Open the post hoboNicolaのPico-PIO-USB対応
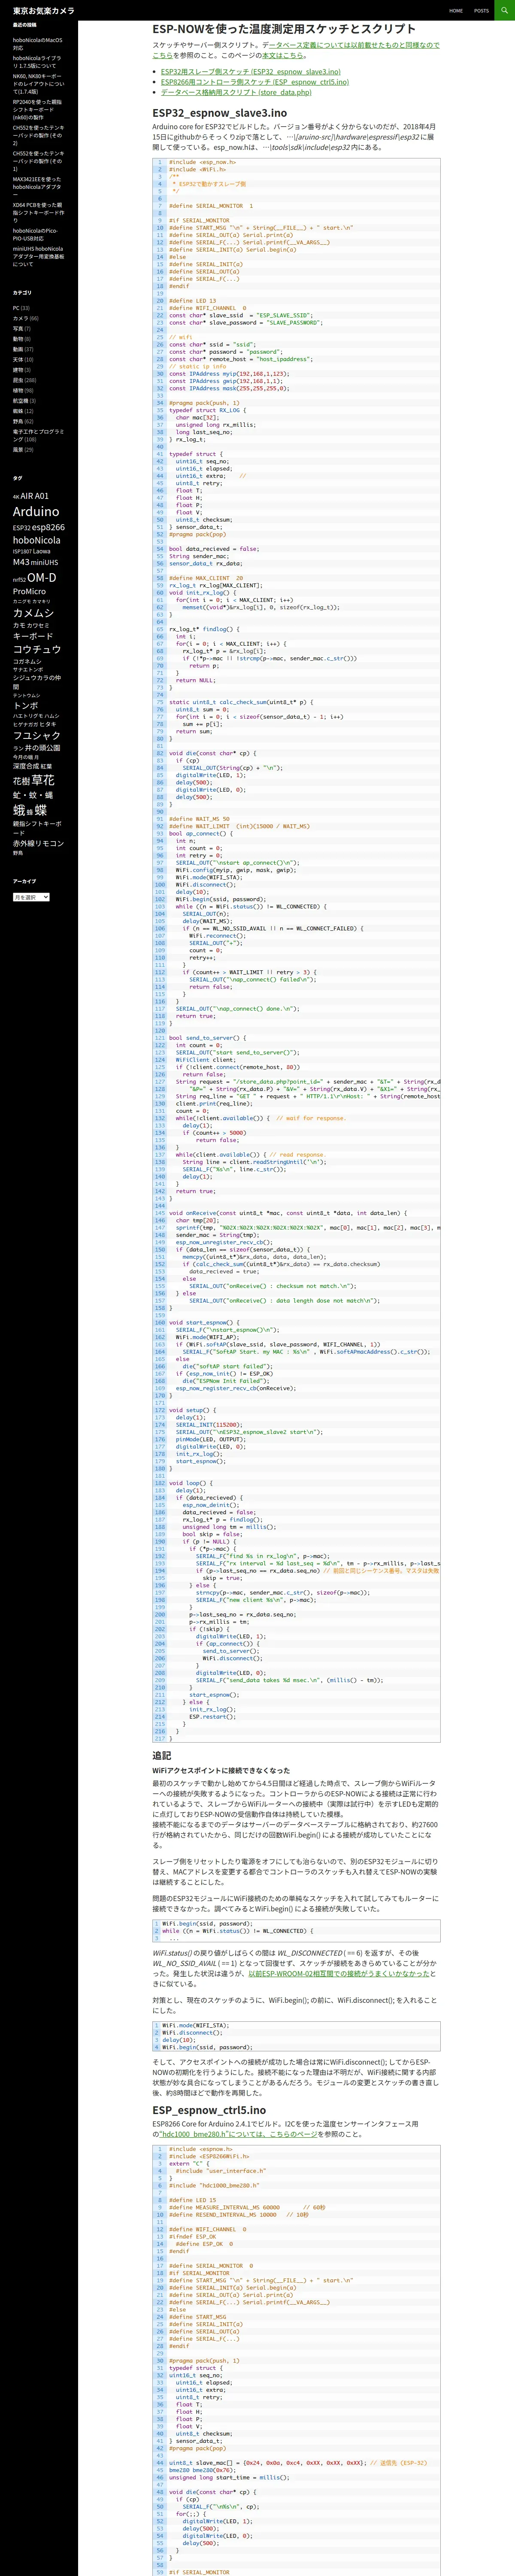 tap(35, 235)
